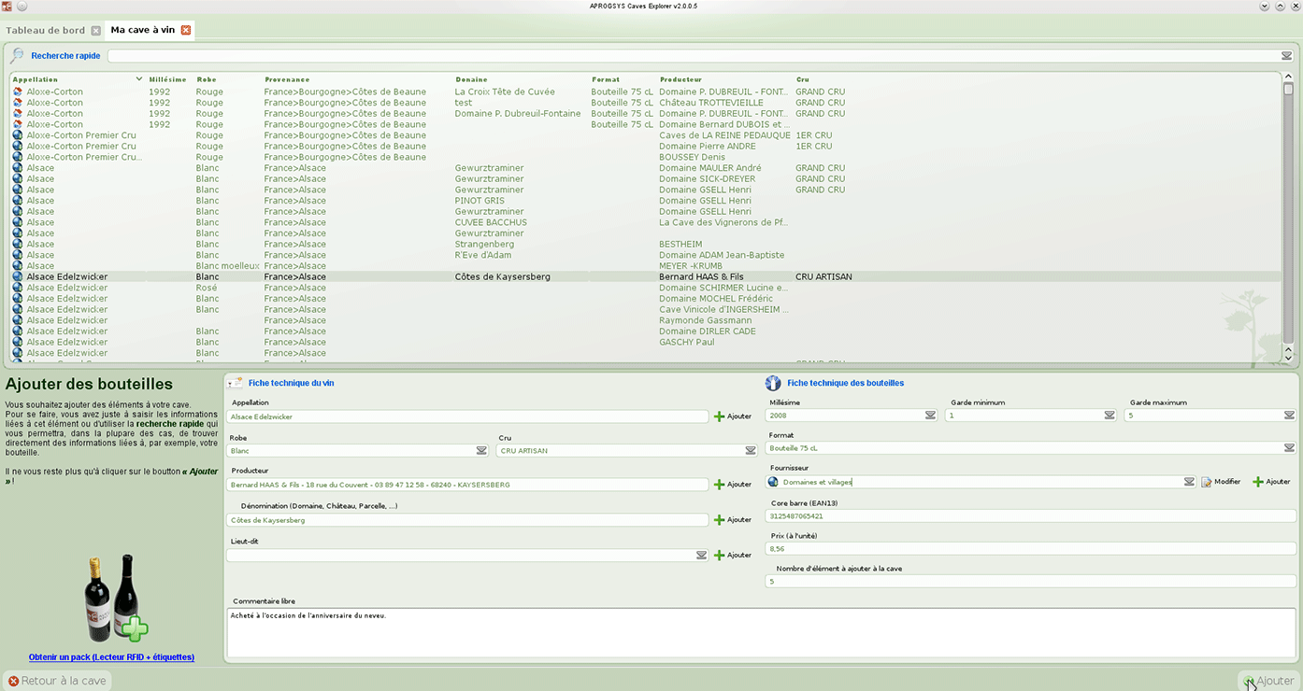The image size is (1303, 691).
Task: Open the Recherche rapide dropdown arrow
Action: [1286, 56]
